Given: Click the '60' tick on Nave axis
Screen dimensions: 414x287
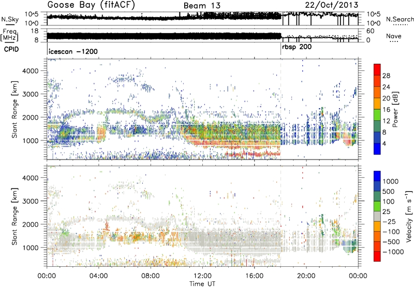Looking at the screenshot, I should [371, 31].
